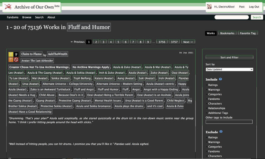Click the No Archive Warnings Apply tag
Viewport: 265px width, 159px height.
coord(91,67)
